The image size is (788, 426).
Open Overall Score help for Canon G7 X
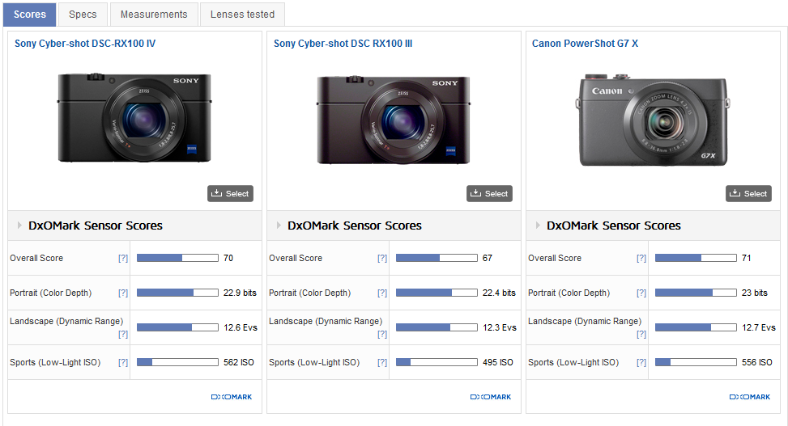641,258
